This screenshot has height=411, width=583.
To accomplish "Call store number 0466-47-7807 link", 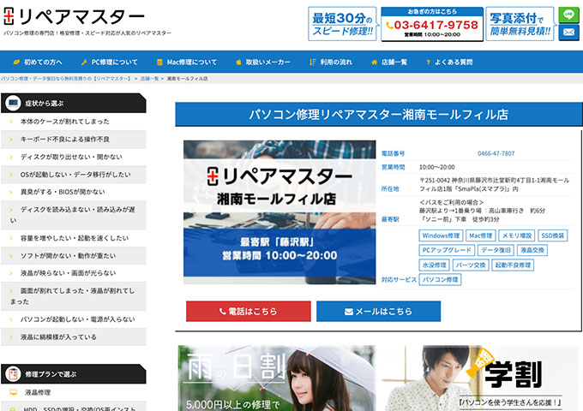I will pyautogui.click(x=496, y=153).
